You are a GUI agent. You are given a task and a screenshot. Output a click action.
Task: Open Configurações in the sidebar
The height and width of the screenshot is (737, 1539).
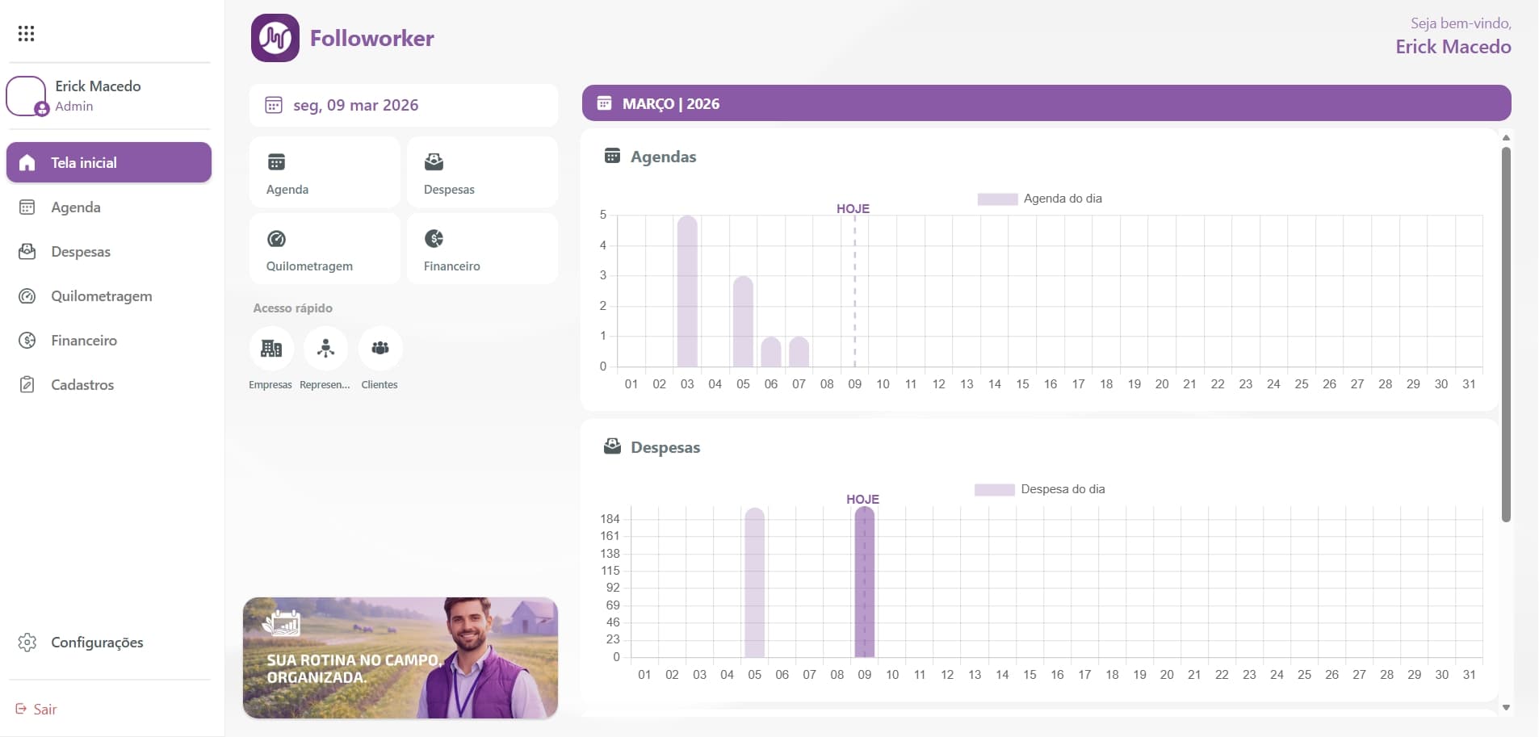pyautogui.click(x=96, y=643)
